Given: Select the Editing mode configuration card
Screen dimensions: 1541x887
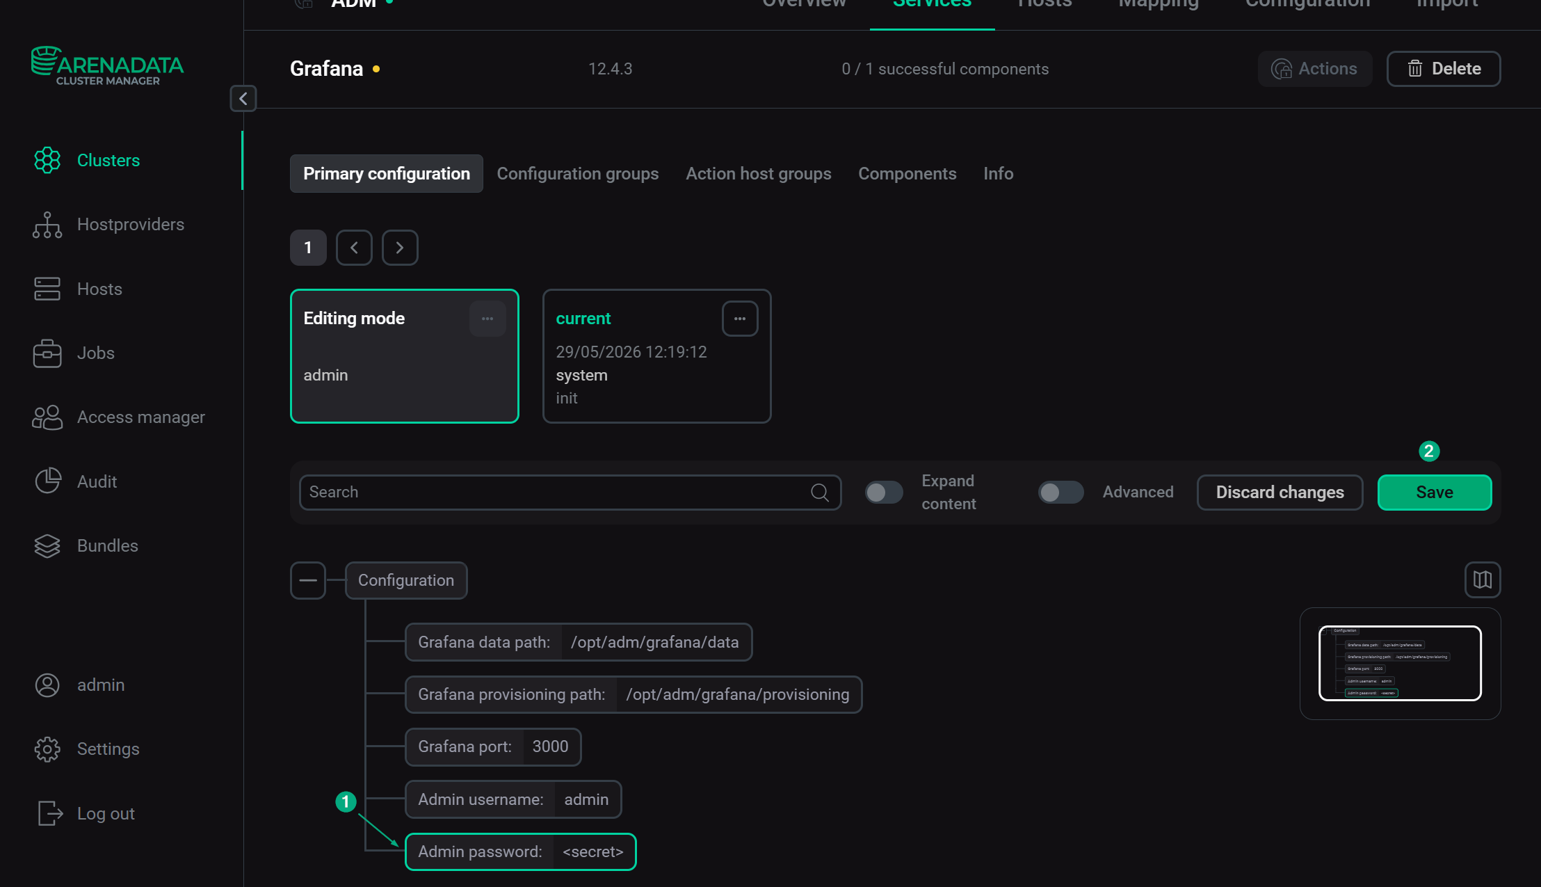Looking at the screenshot, I should pyautogui.click(x=405, y=356).
